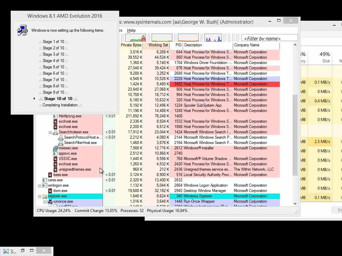This screenshot has width=342, height=256.
Task: Select the unsignedthemes.exe process row
Action: (158, 169)
